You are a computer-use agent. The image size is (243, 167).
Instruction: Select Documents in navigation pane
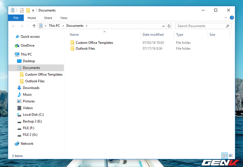[x=36, y=68]
